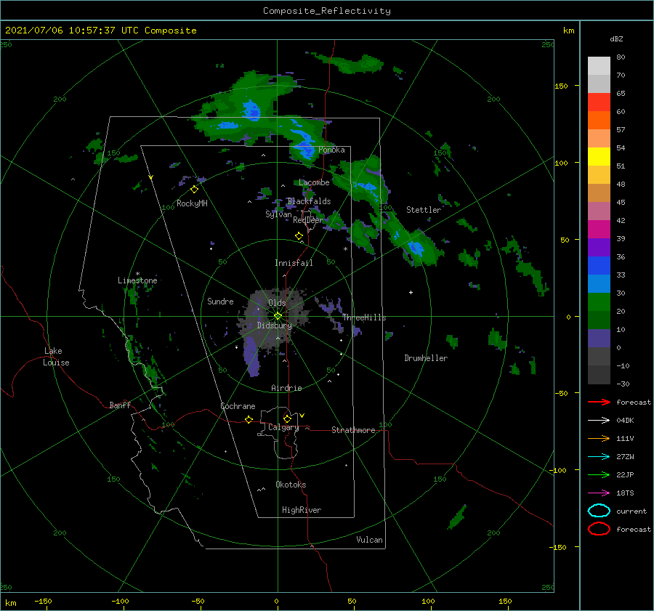Click the white 04DK arrow icon
654x611 pixels.
599,421
